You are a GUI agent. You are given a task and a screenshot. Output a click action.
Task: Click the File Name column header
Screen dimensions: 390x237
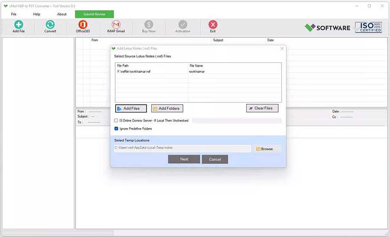(196, 66)
